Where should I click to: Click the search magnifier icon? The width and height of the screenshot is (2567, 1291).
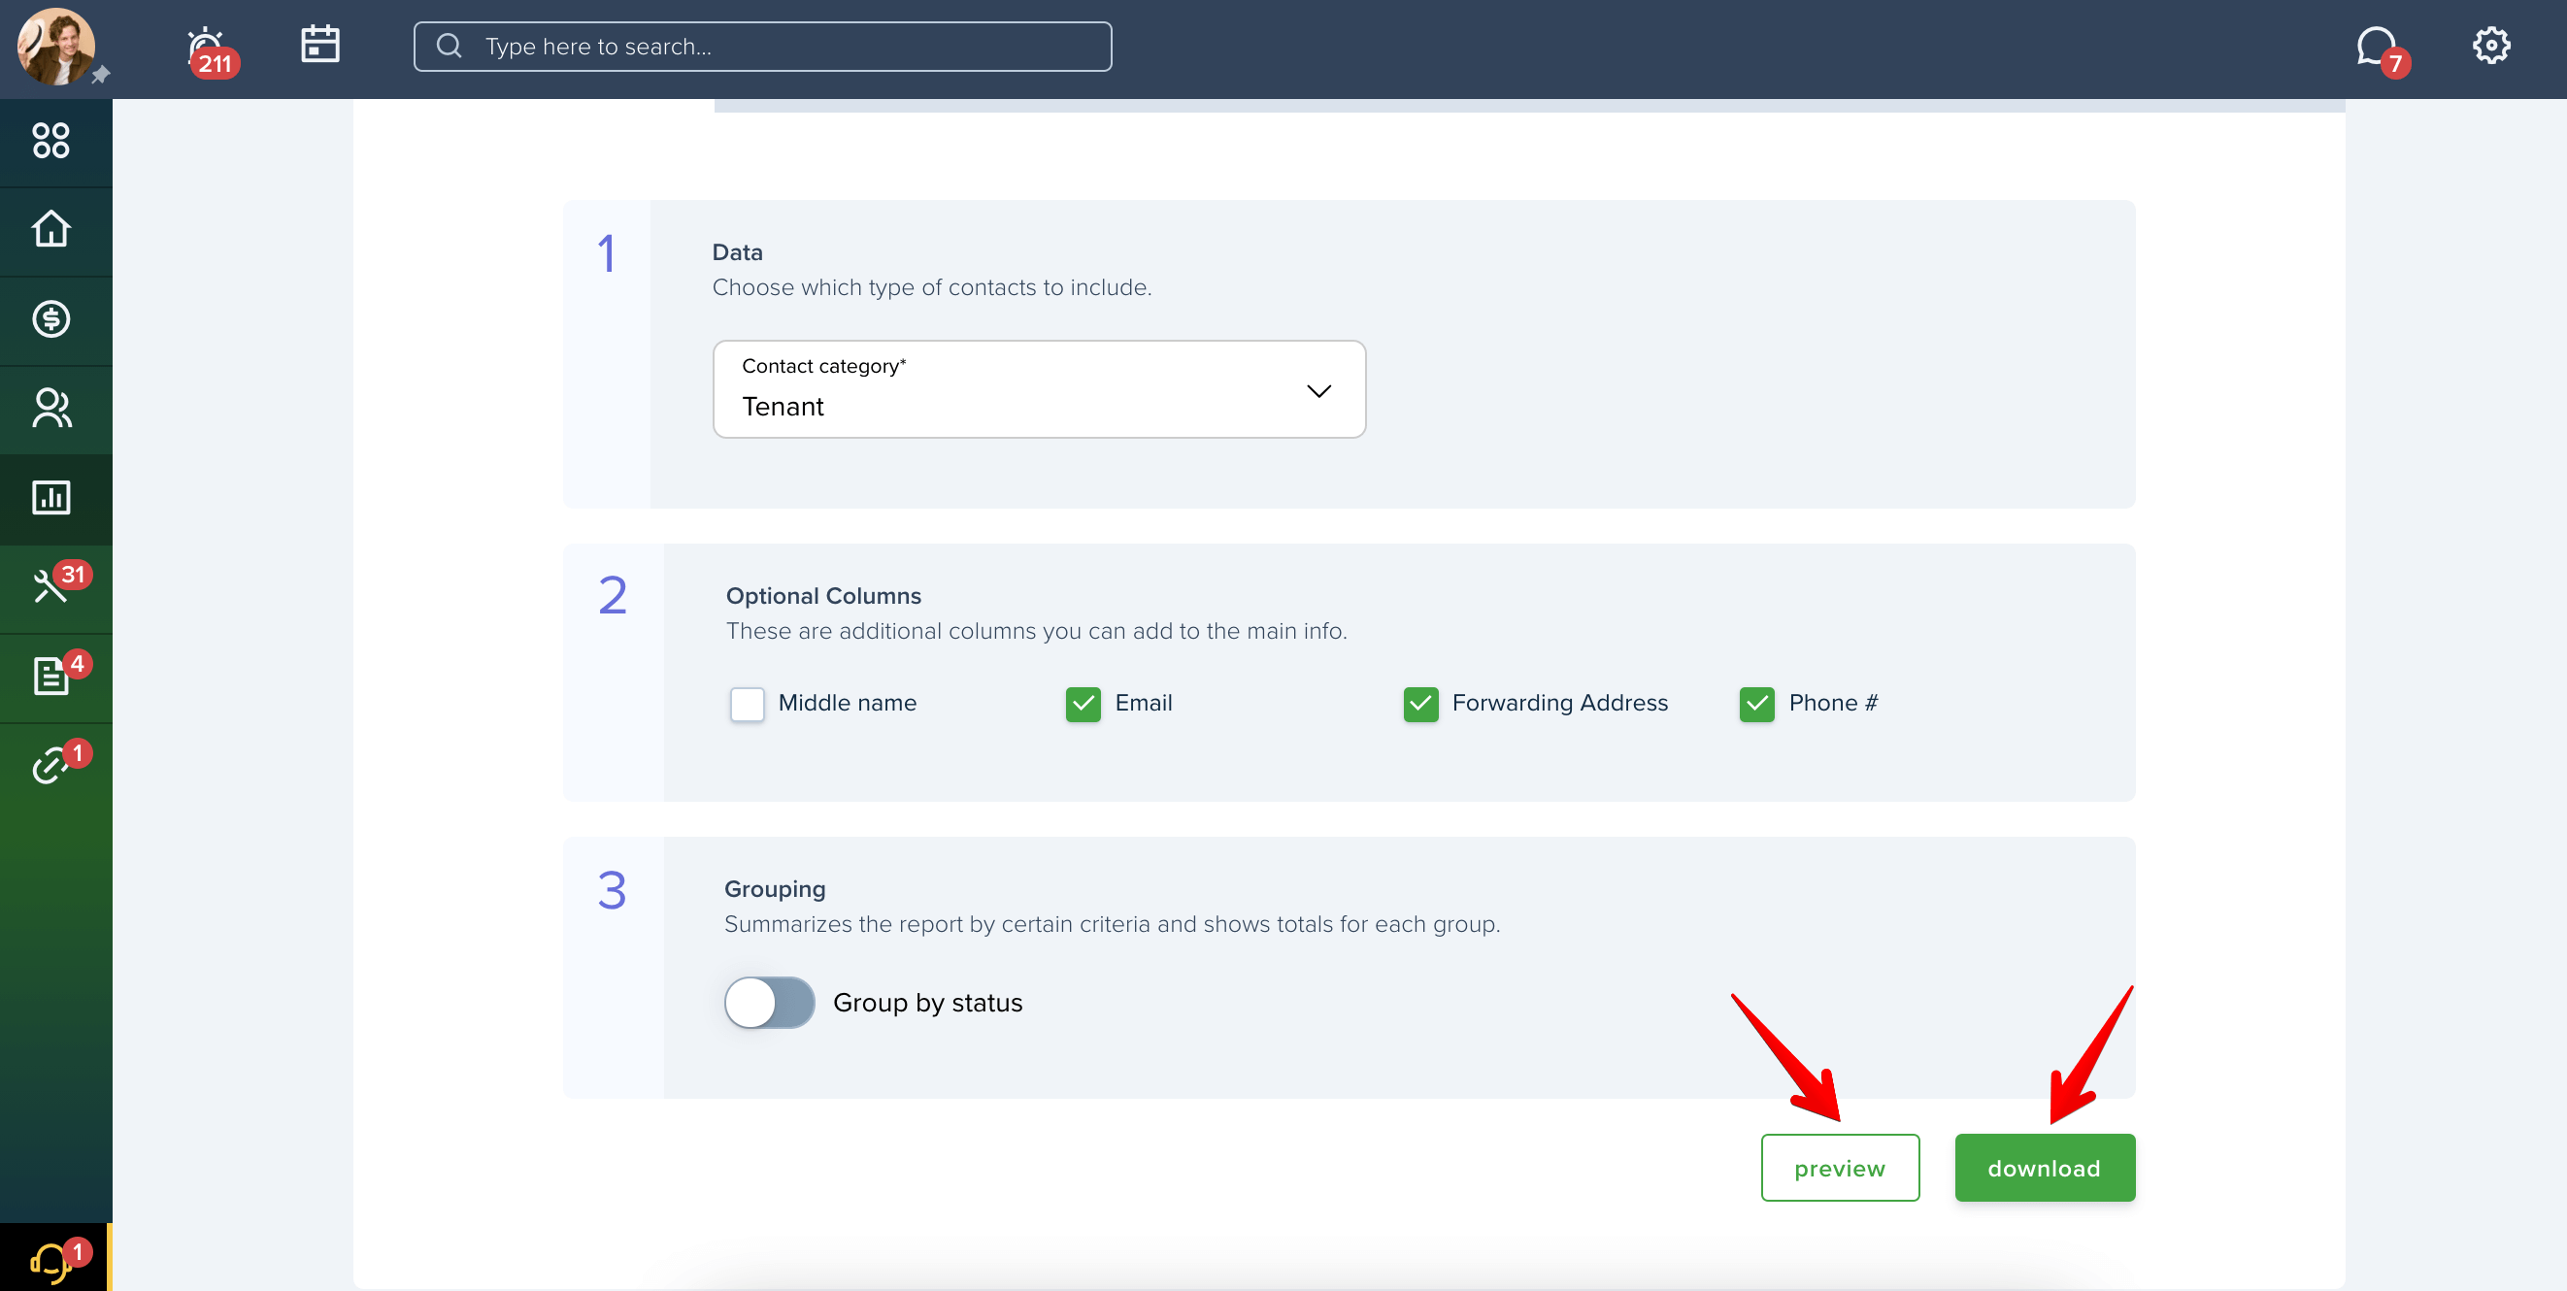click(x=450, y=46)
